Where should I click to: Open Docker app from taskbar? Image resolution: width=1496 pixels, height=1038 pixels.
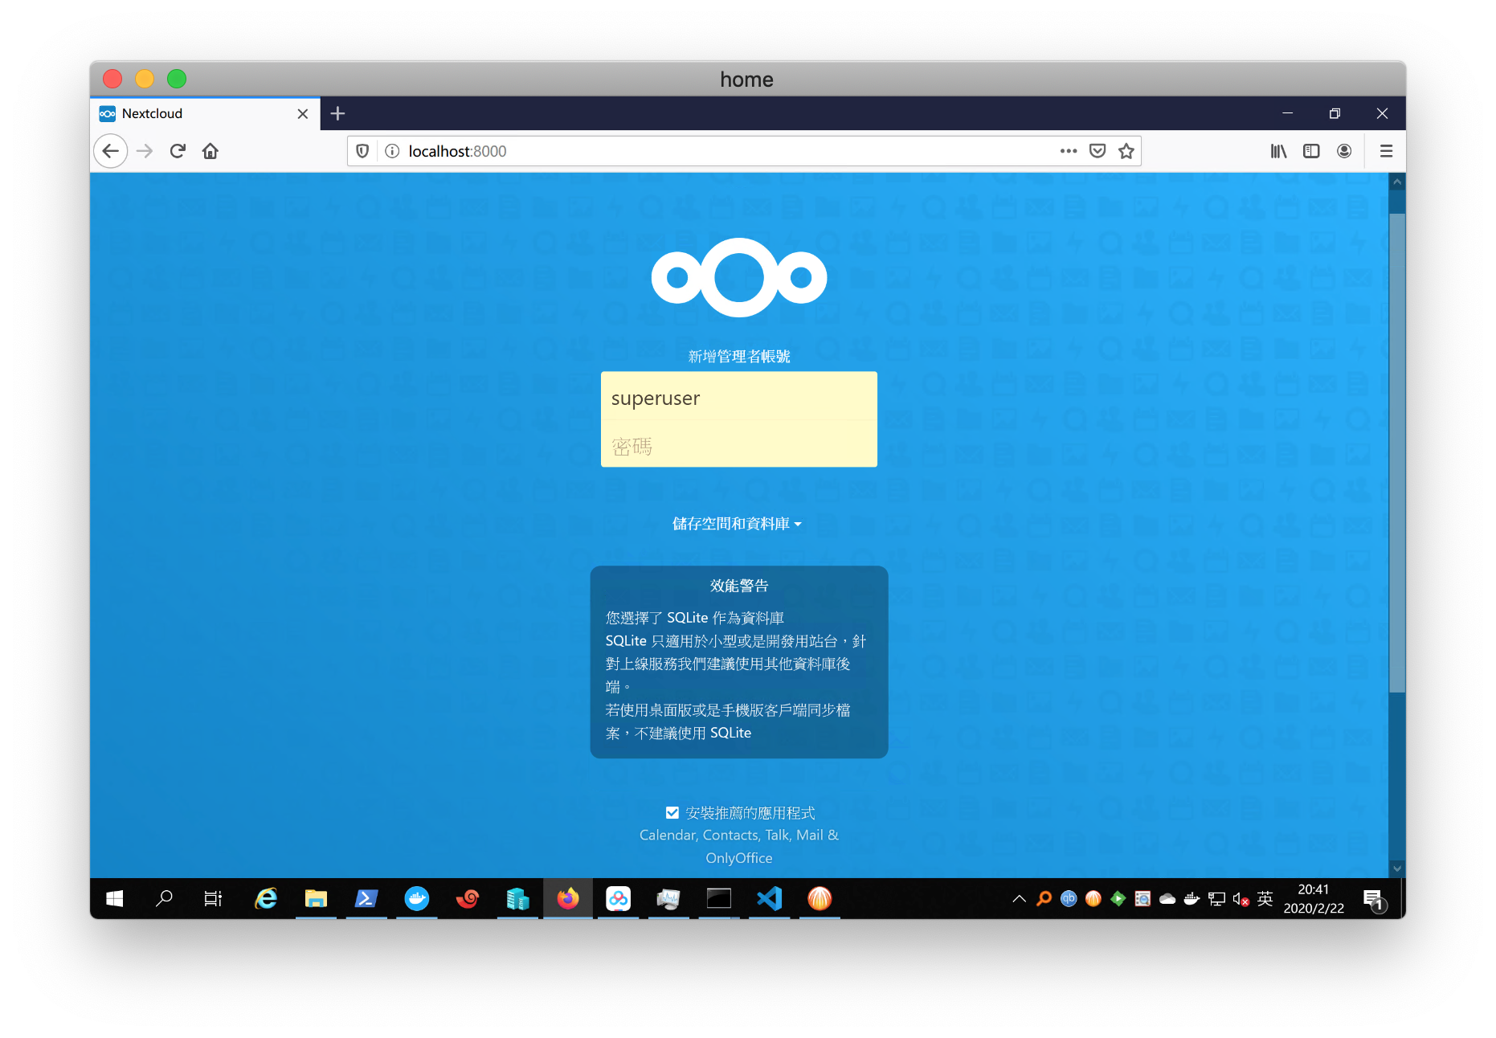coord(417,898)
